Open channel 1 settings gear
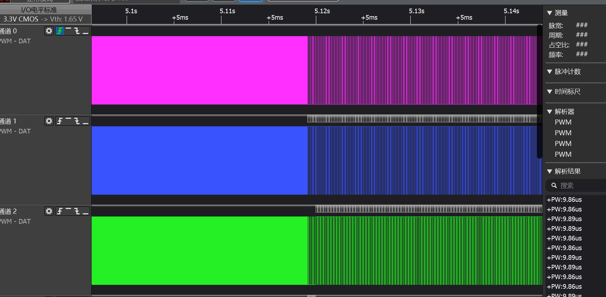The image size is (606, 297). coord(49,121)
